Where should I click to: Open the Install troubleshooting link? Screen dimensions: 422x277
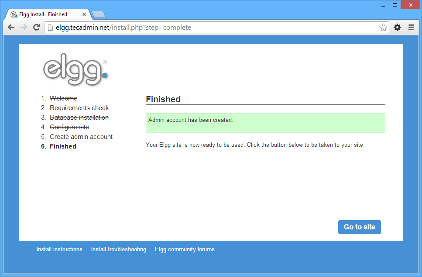[x=119, y=249]
